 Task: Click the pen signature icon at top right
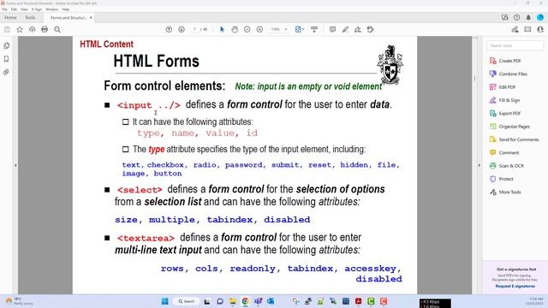[x=515, y=30]
